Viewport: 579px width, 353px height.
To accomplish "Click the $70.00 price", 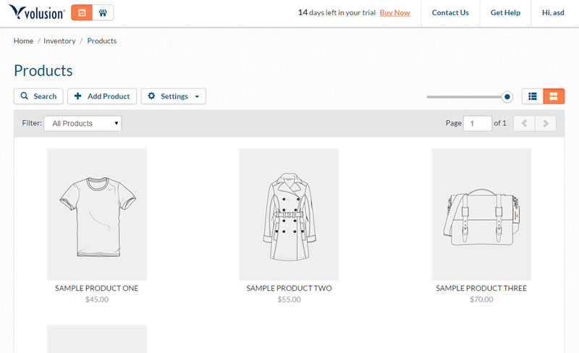I will click(481, 299).
